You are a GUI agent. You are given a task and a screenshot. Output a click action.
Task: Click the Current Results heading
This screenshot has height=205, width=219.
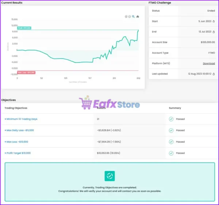[12, 3]
